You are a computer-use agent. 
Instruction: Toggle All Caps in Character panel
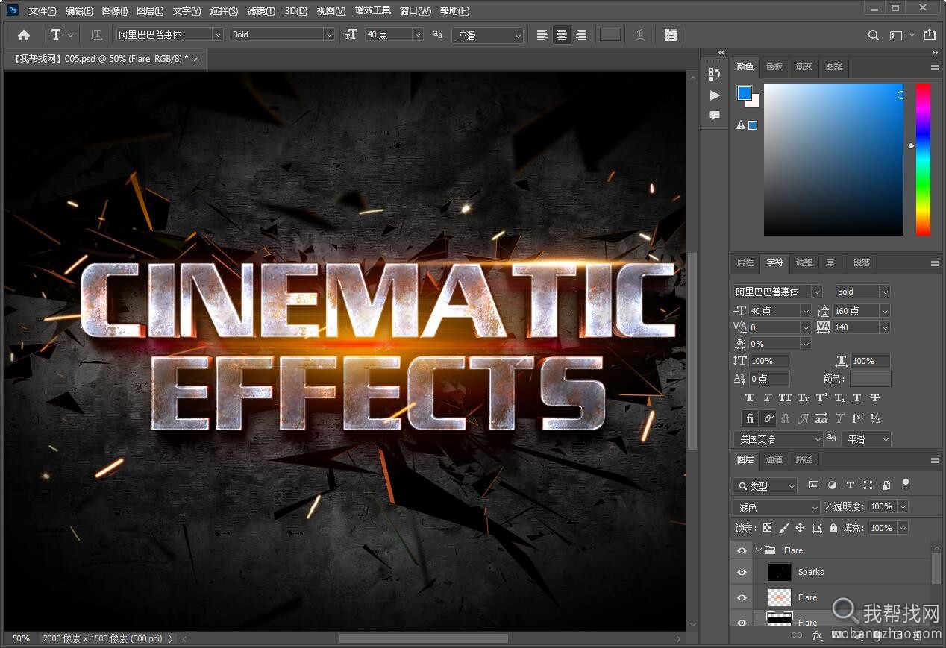coord(785,397)
